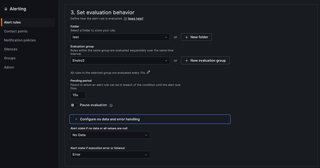Click the info icon beside Pause evaluation

tap(111, 105)
